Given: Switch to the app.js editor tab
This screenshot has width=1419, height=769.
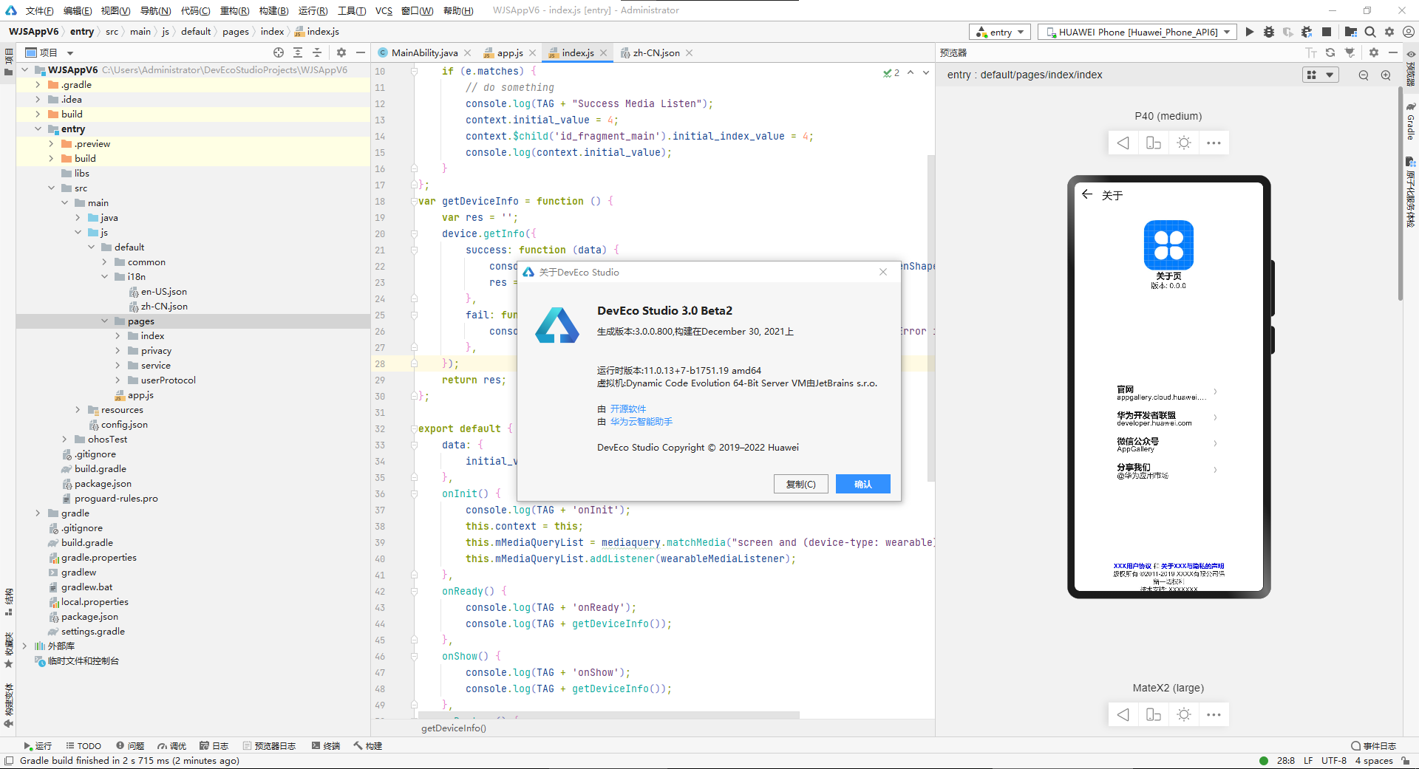Looking at the screenshot, I should coord(509,53).
